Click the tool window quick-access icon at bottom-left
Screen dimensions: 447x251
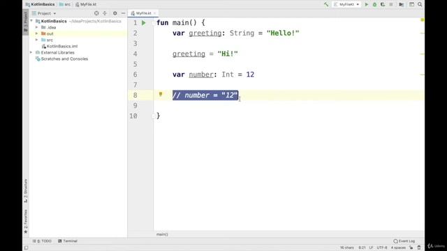(x=26, y=248)
